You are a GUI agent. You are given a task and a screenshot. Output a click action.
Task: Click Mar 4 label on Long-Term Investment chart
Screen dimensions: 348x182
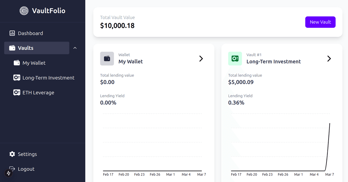[x=314, y=174]
